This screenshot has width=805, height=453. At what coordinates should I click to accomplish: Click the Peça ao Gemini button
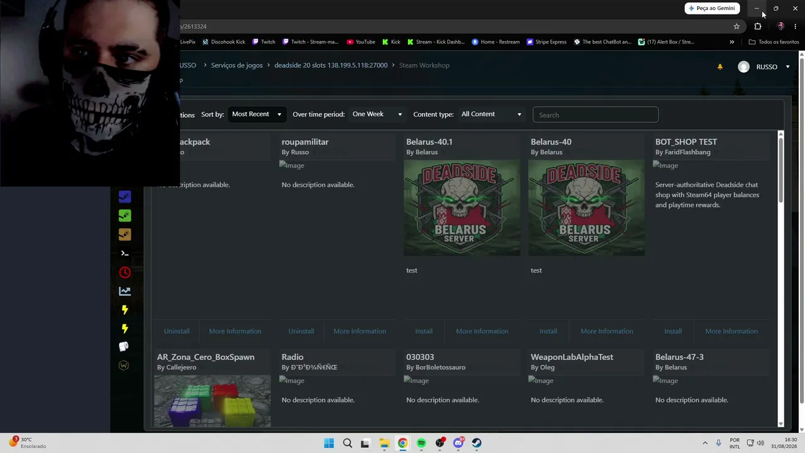(712, 8)
